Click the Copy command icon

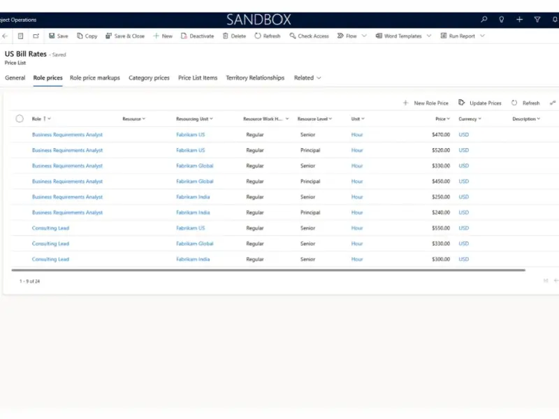point(81,36)
